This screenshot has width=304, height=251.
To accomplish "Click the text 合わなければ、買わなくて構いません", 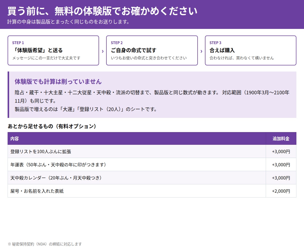I will tap(242, 58).
